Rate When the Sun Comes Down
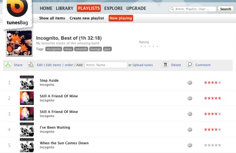Viewport: 236px width, 153px height. click(x=212, y=145)
